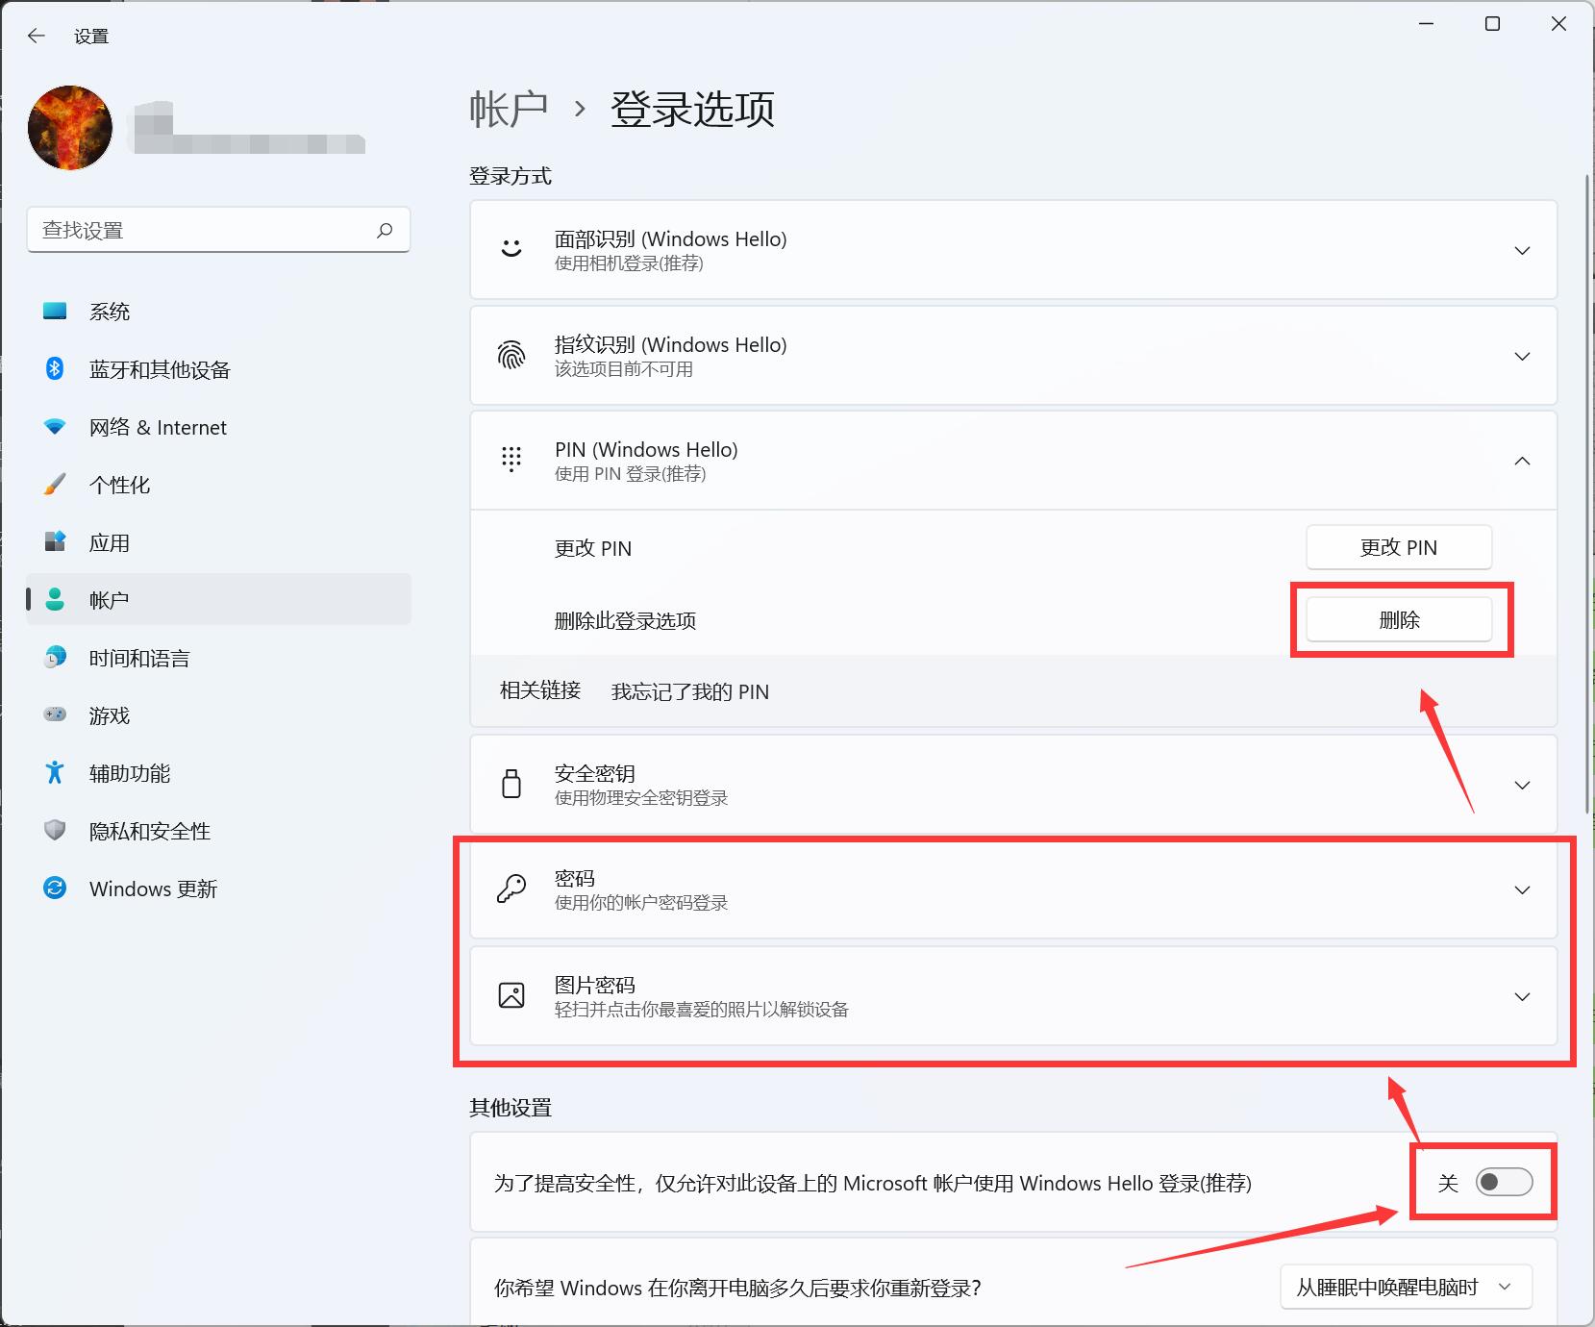The image size is (1595, 1327).
Task: Toggle the Windows Hello only sign-in switch
Action: 1505,1182
